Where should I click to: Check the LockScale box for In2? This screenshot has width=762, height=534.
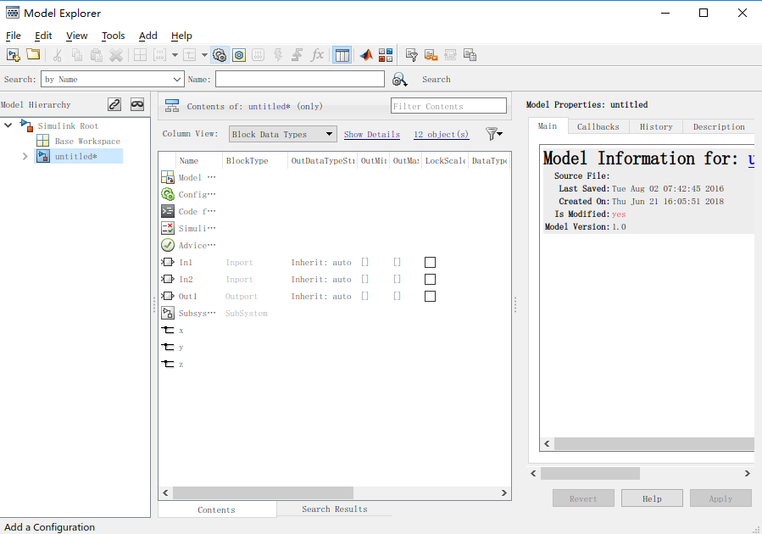430,280
